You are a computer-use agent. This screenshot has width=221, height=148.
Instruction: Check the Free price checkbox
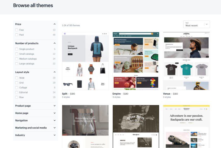coord(17,30)
